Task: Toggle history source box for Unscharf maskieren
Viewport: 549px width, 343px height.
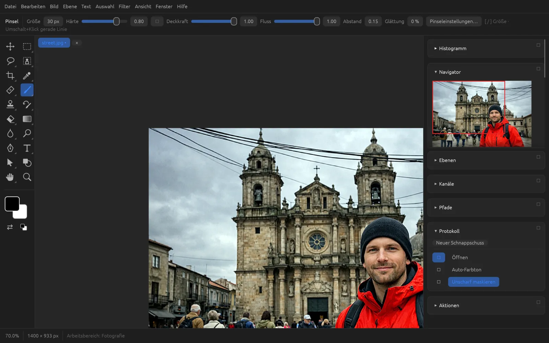Action: coord(439,282)
